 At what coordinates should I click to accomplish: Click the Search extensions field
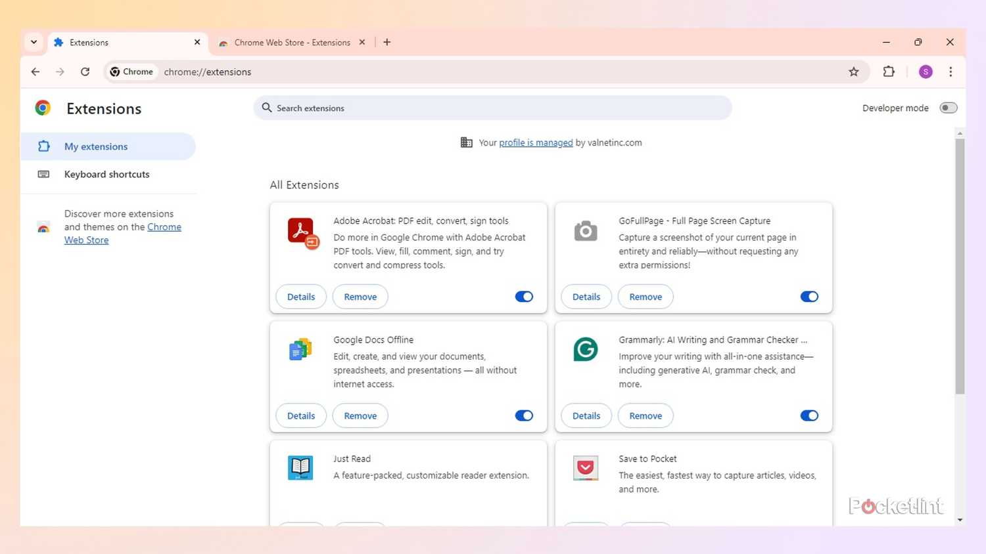pos(493,108)
